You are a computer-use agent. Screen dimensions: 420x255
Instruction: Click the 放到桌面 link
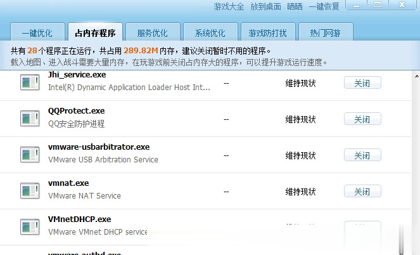tap(265, 6)
